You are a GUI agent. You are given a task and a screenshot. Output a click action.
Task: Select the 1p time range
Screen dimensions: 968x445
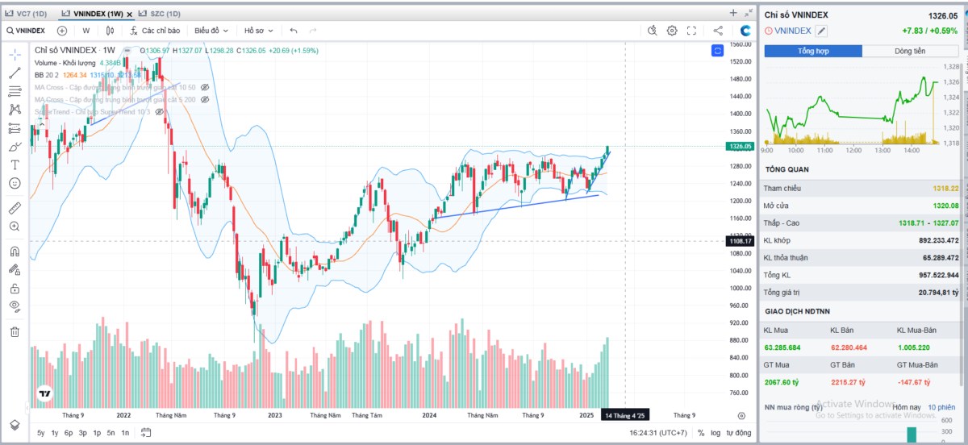click(x=97, y=433)
